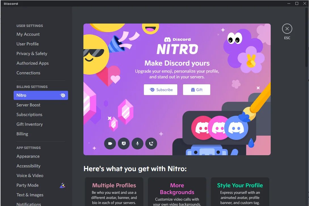Viewport: 309px width, 206px height.
Task: Close settings with the ESC circle button
Action: (287, 29)
